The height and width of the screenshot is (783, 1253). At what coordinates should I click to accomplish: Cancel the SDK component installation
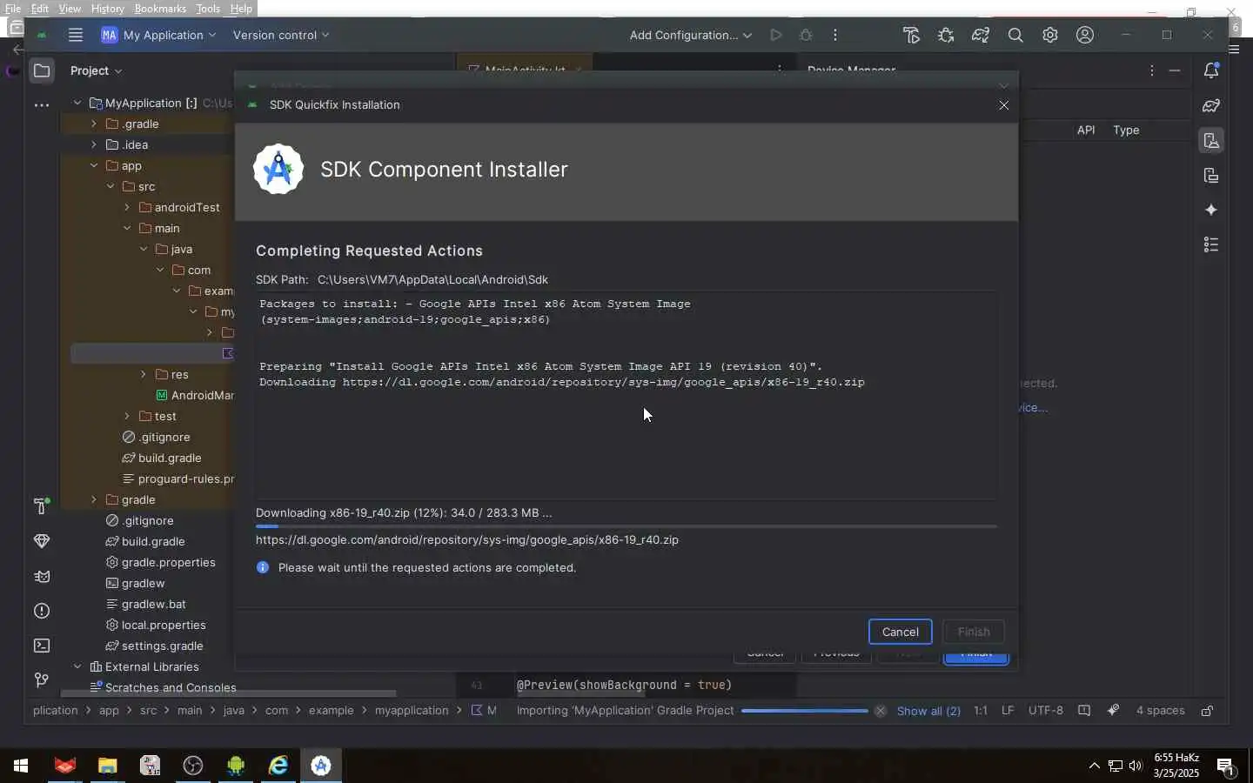pyautogui.click(x=900, y=632)
